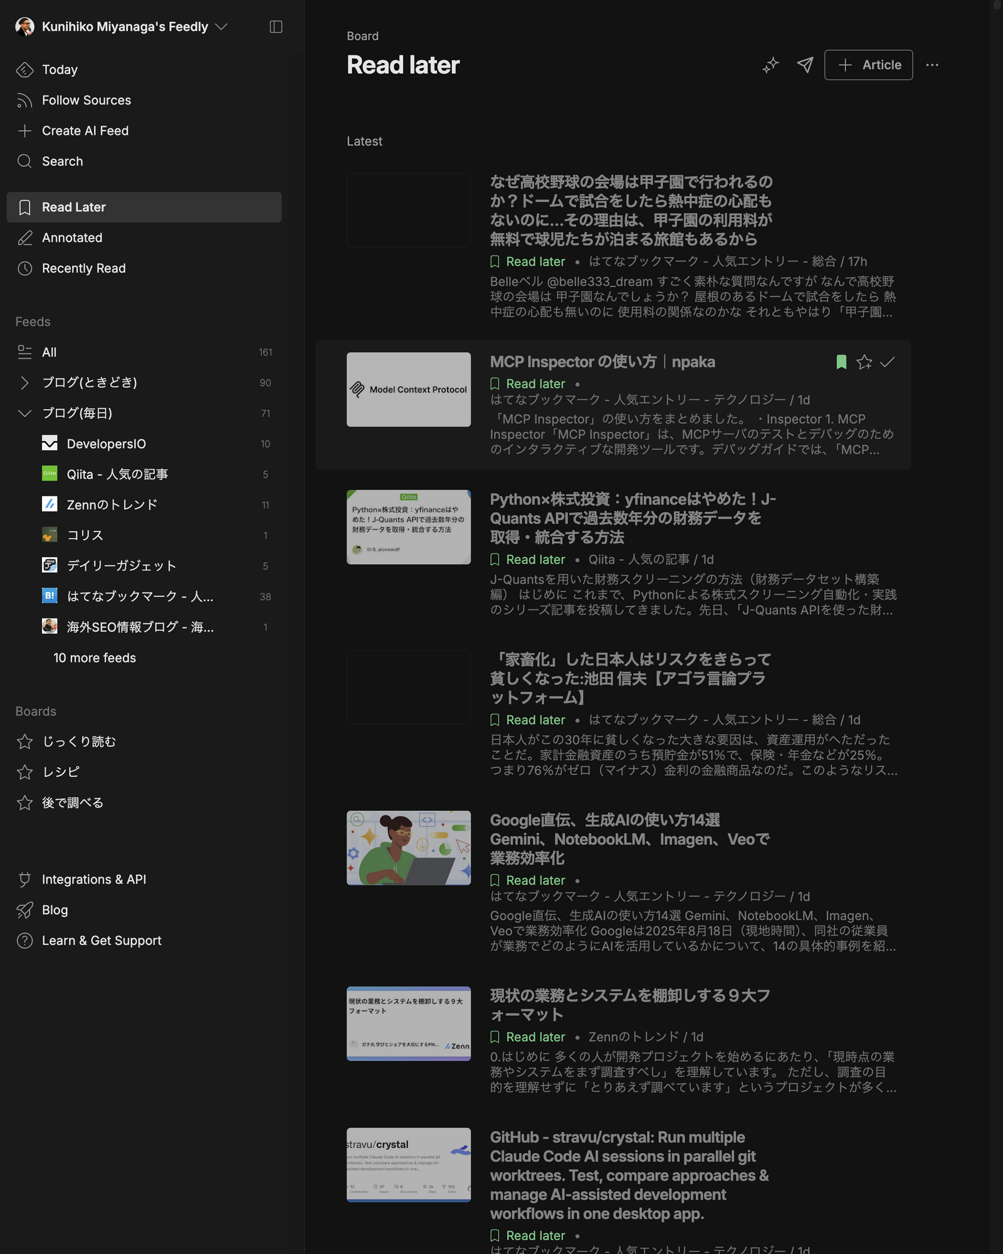Open 「家畜化」した日本人 article title
Viewport: 1003px width, 1254px height.
tap(631, 678)
